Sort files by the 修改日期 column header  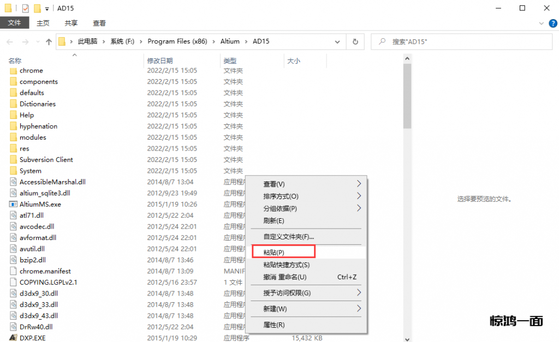(x=159, y=61)
